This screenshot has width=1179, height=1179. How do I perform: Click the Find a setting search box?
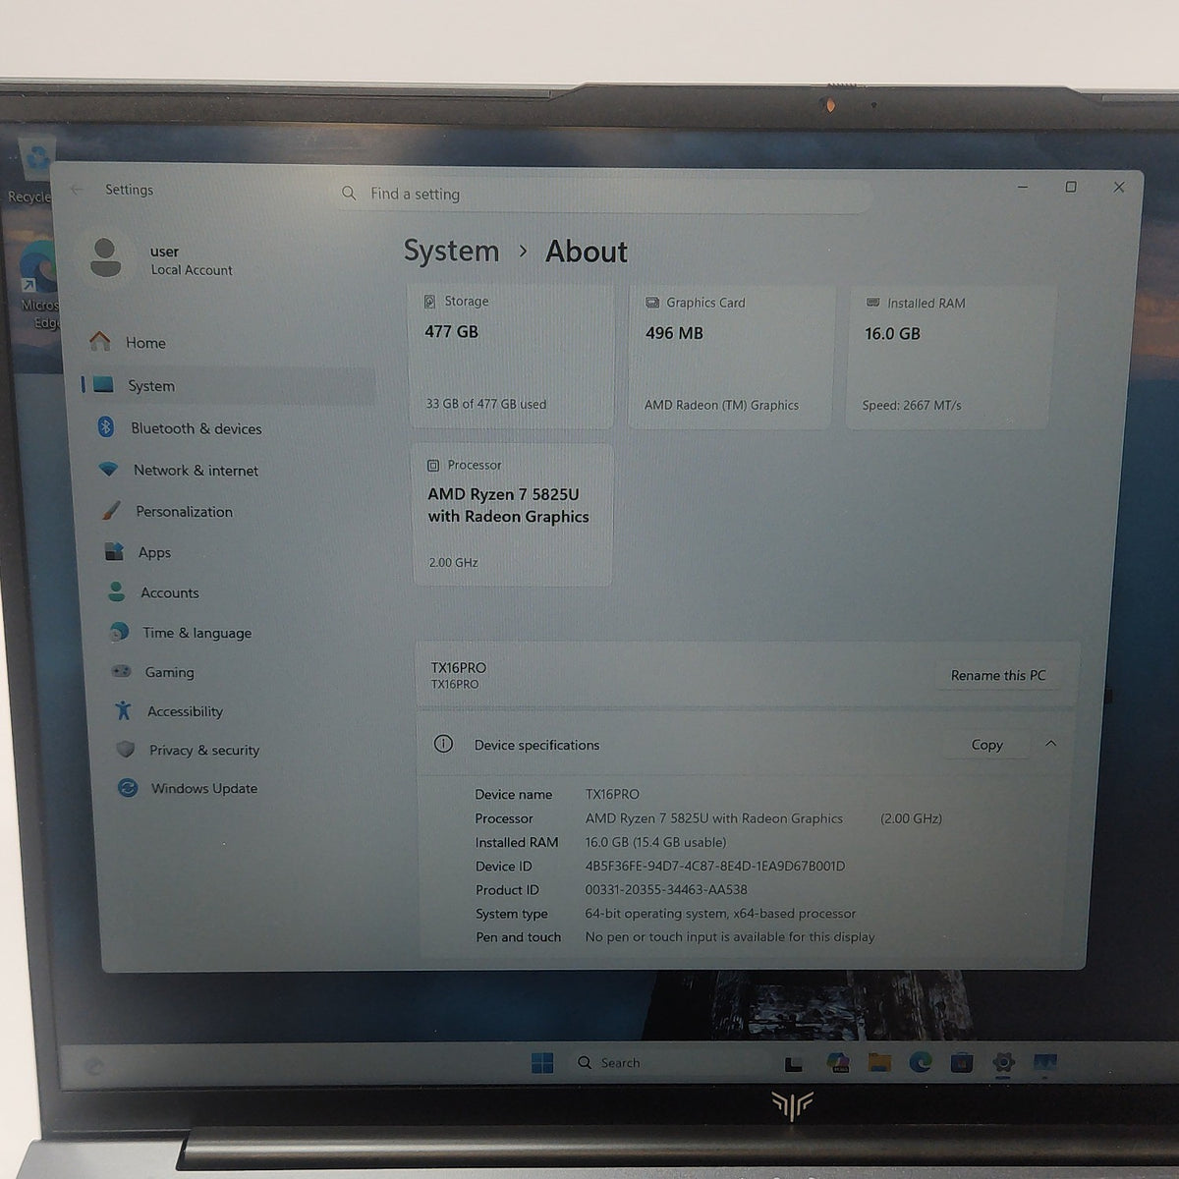click(601, 194)
